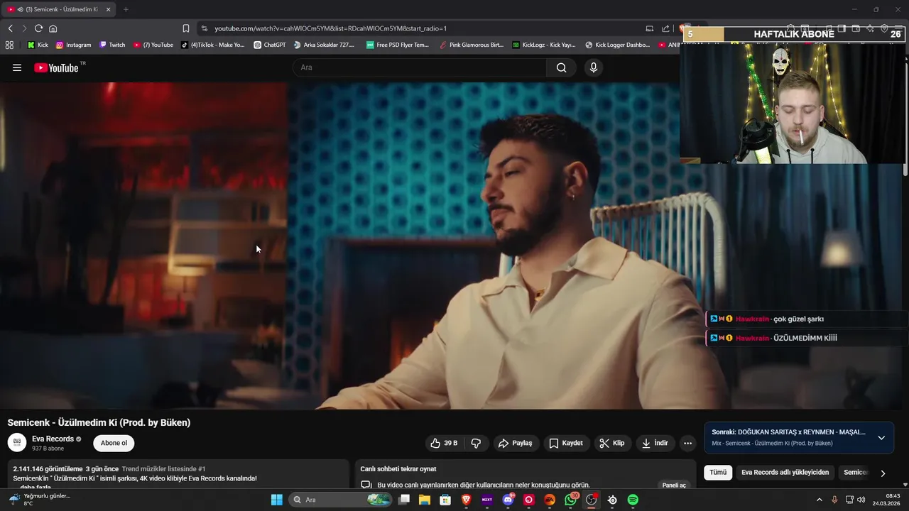Open the Windows Start menu
The width and height of the screenshot is (909, 511).
(x=277, y=500)
